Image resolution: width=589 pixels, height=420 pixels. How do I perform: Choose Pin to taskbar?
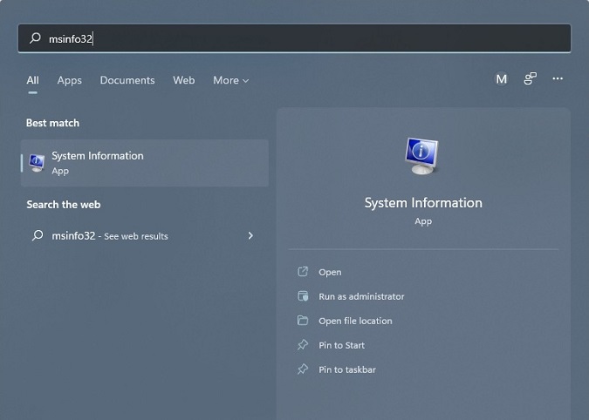coord(347,369)
